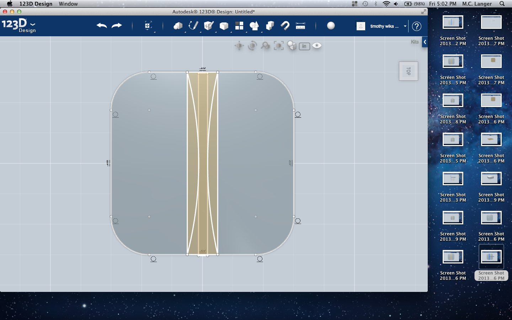Toggle the inches units button
Image resolution: width=512 pixels, height=320 pixels.
point(304,46)
